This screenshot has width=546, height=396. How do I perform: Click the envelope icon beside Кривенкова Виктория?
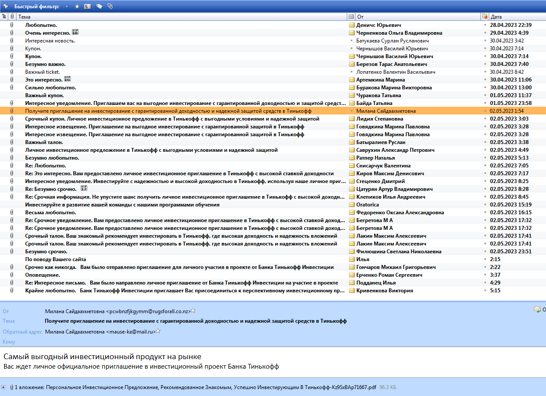pyautogui.click(x=352, y=291)
